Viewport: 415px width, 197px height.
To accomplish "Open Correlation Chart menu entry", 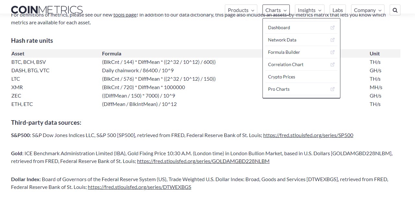I will tap(301, 64).
